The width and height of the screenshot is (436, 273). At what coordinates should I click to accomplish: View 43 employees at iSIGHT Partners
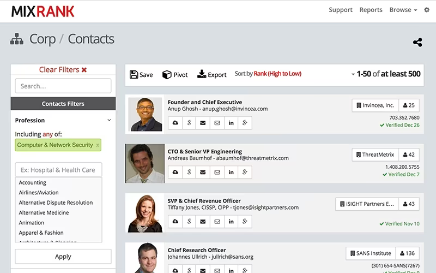pyautogui.click(x=409, y=204)
